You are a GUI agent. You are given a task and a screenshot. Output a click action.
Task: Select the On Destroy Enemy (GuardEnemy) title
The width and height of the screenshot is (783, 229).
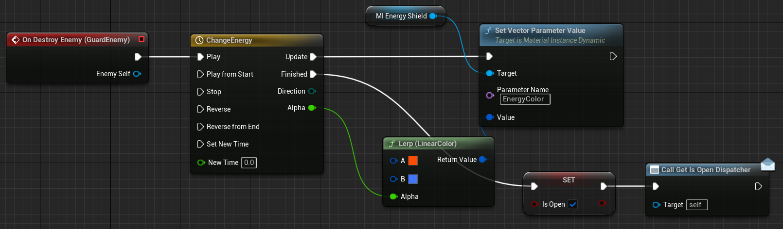(x=76, y=40)
